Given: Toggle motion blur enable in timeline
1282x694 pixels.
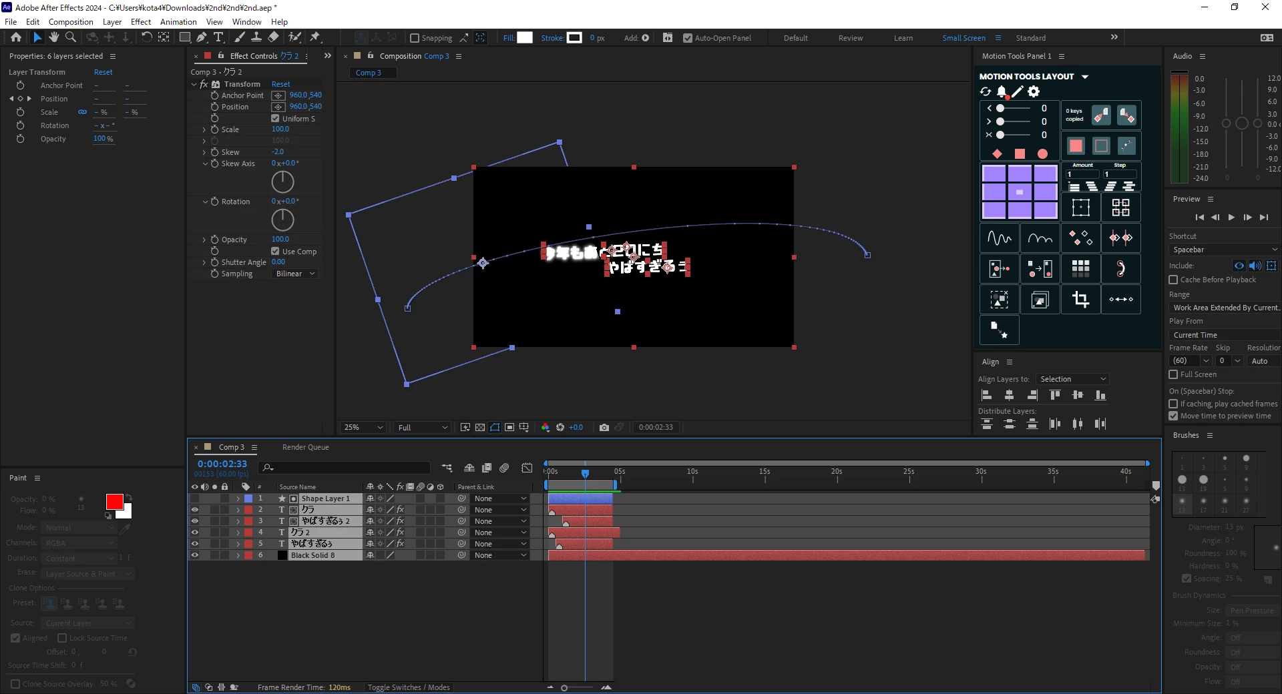Looking at the screenshot, I should pyautogui.click(x=505, y=468).
